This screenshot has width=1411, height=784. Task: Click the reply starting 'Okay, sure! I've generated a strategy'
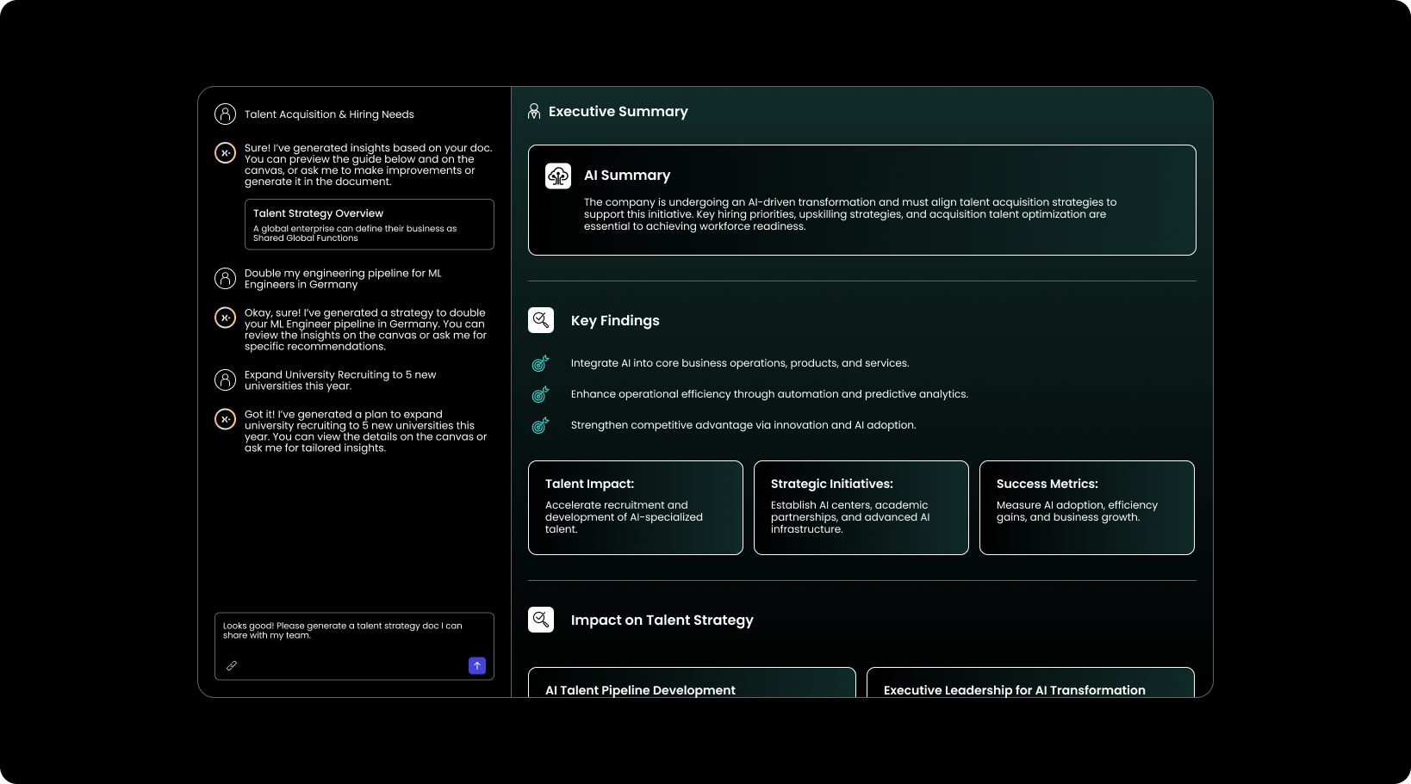pos(366,330)
